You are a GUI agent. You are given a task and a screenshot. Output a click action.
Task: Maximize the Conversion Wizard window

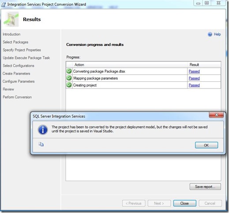click(x=206, y=3)
